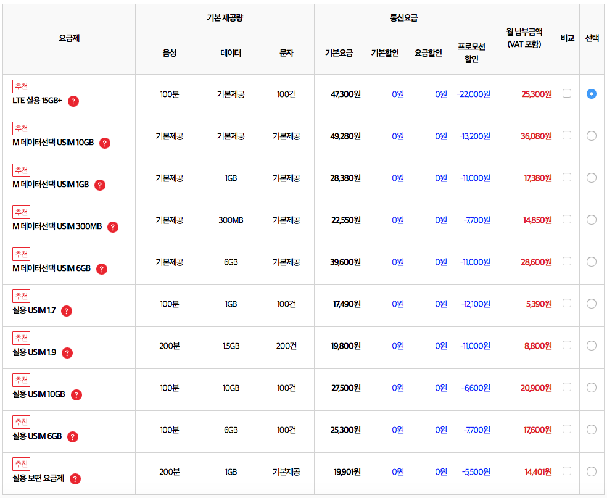Click the 기본요금 column header

pos(339,53)
